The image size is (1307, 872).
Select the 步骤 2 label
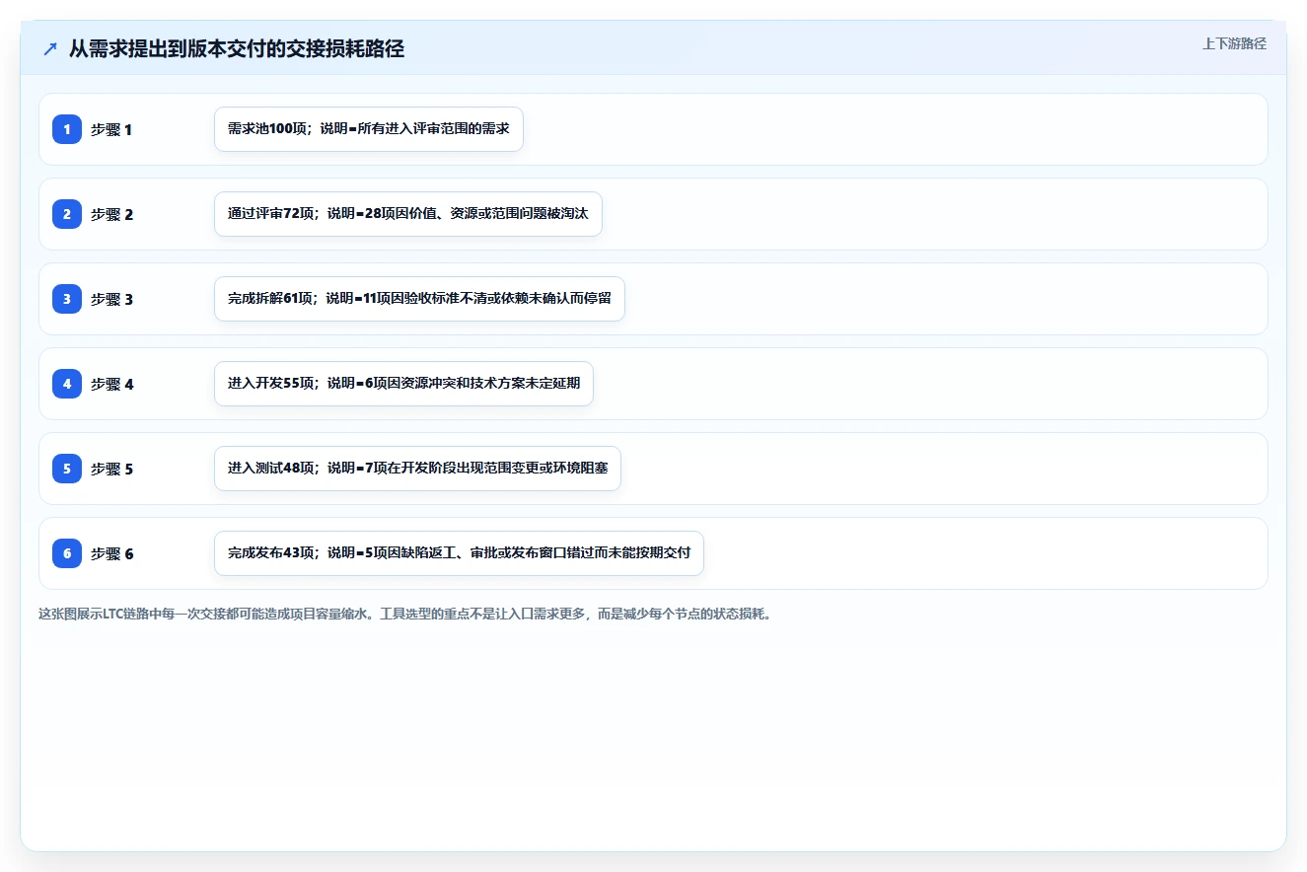point(111,215)
